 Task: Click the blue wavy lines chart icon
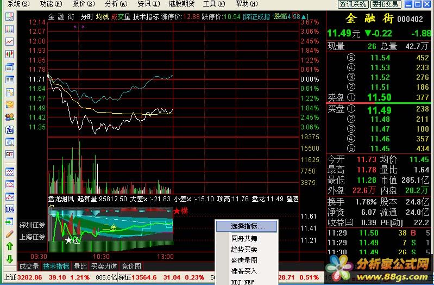9,172
